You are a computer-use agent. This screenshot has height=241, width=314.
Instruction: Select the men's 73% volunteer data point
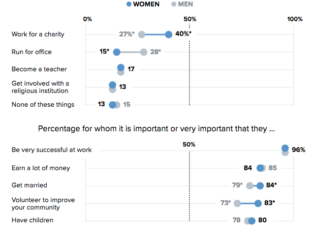[237, 203]
